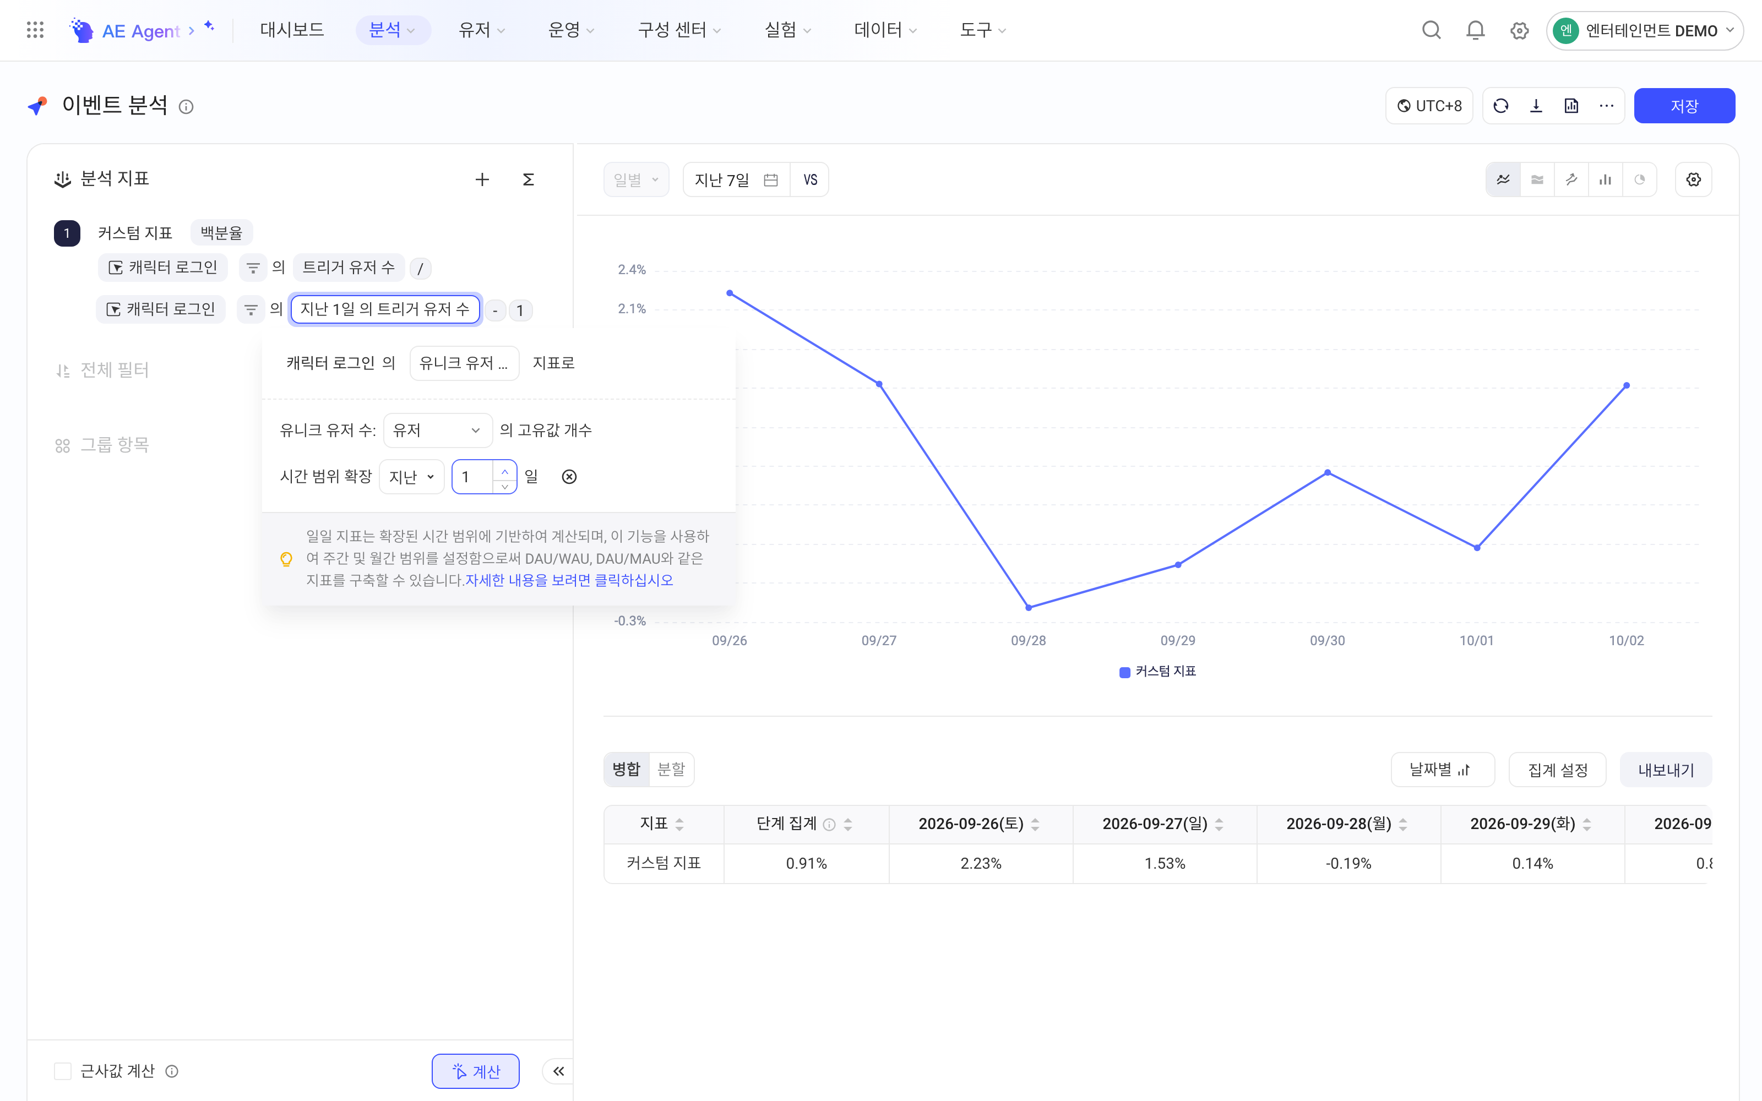Open the more options ellipsis icon

1607,106
